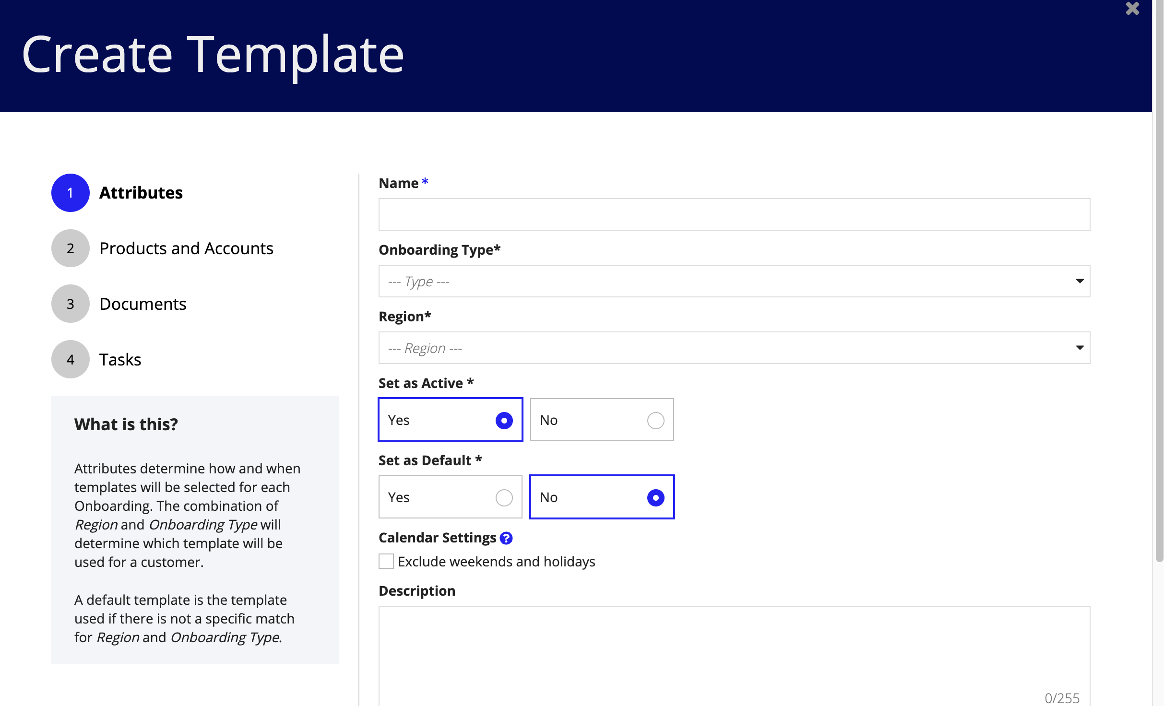Go to step 3 numbered circle
The image size is (1164, 706).
point(71,304)
